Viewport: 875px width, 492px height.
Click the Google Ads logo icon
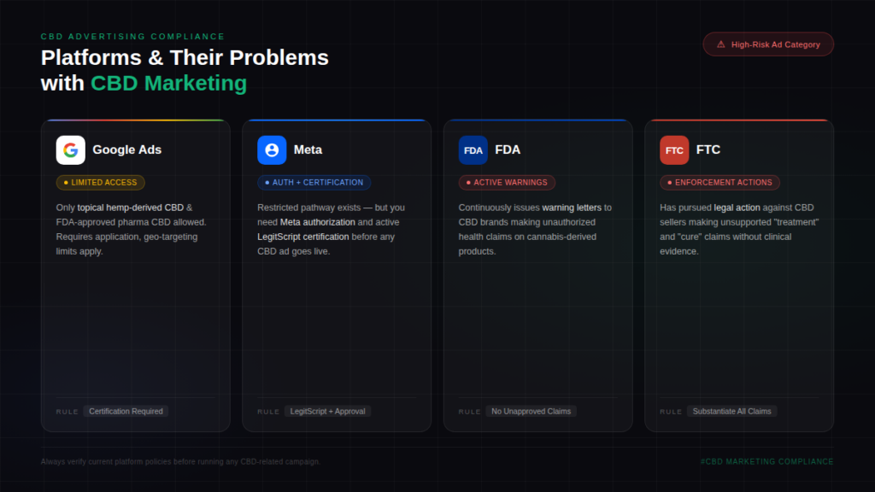(71, 150)
